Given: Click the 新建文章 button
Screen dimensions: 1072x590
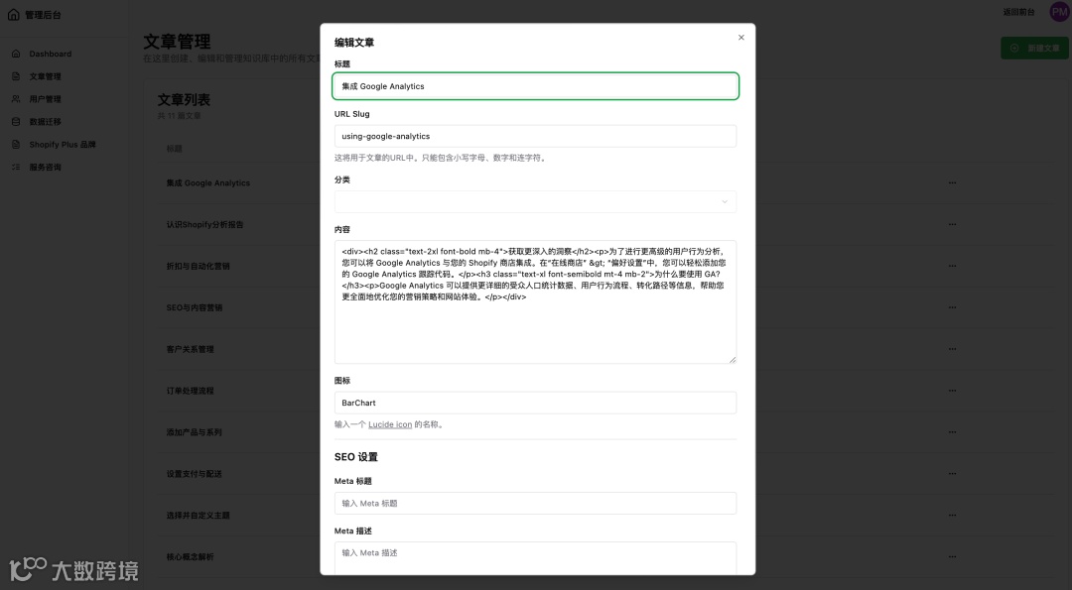Looking at the screenshot, I should (x=1034, y=48).
